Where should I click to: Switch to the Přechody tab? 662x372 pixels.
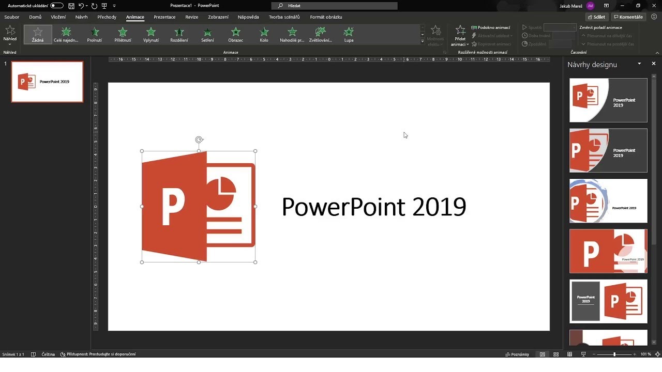tap(107, 17)
